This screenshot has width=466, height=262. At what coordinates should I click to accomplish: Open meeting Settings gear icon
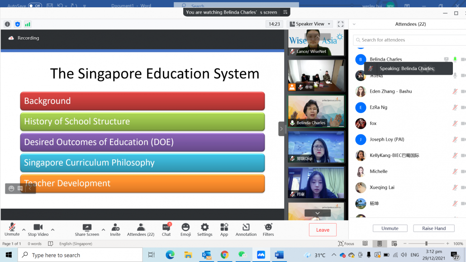point(204,228)
